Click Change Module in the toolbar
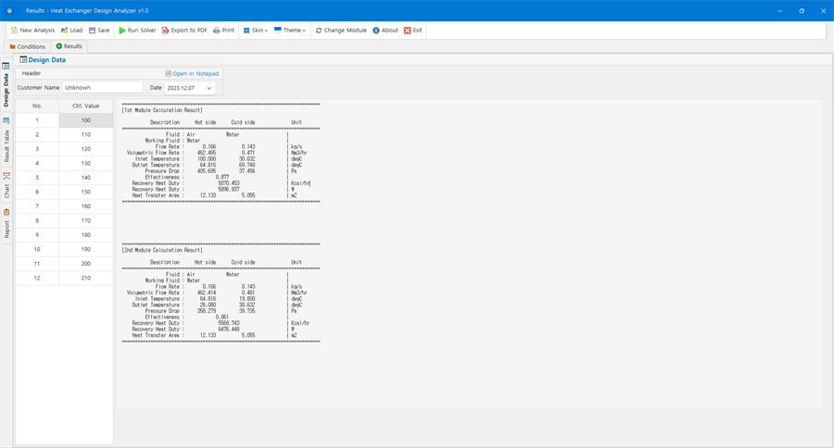 (341, 31)
